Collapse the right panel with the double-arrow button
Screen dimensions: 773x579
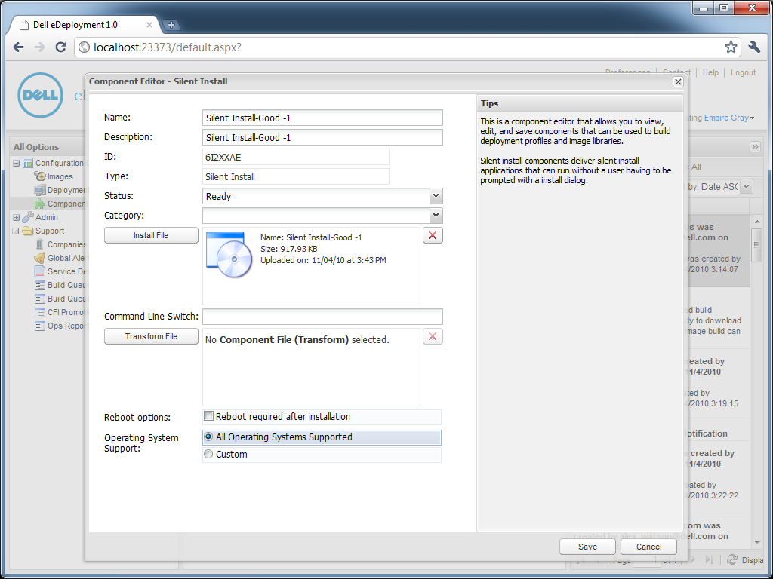[755, 146]
